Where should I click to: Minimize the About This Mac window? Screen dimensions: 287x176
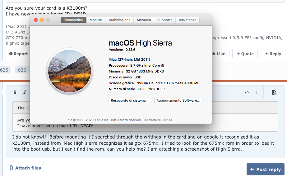tap(42, 20)
